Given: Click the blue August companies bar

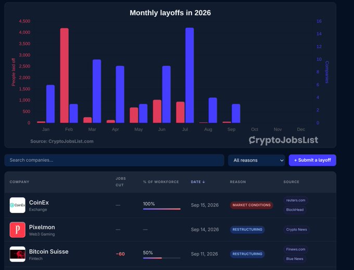Looking at the screenshot, I should point(213,110).
